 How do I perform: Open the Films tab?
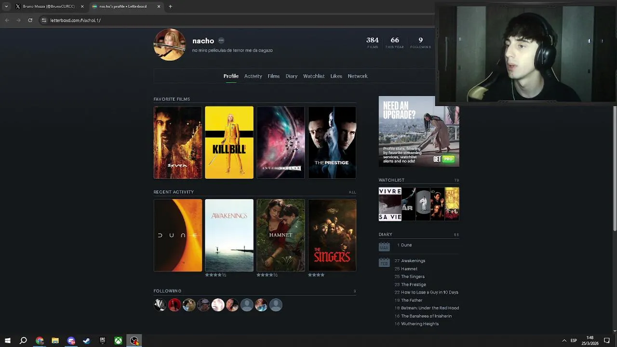(273, 76)
